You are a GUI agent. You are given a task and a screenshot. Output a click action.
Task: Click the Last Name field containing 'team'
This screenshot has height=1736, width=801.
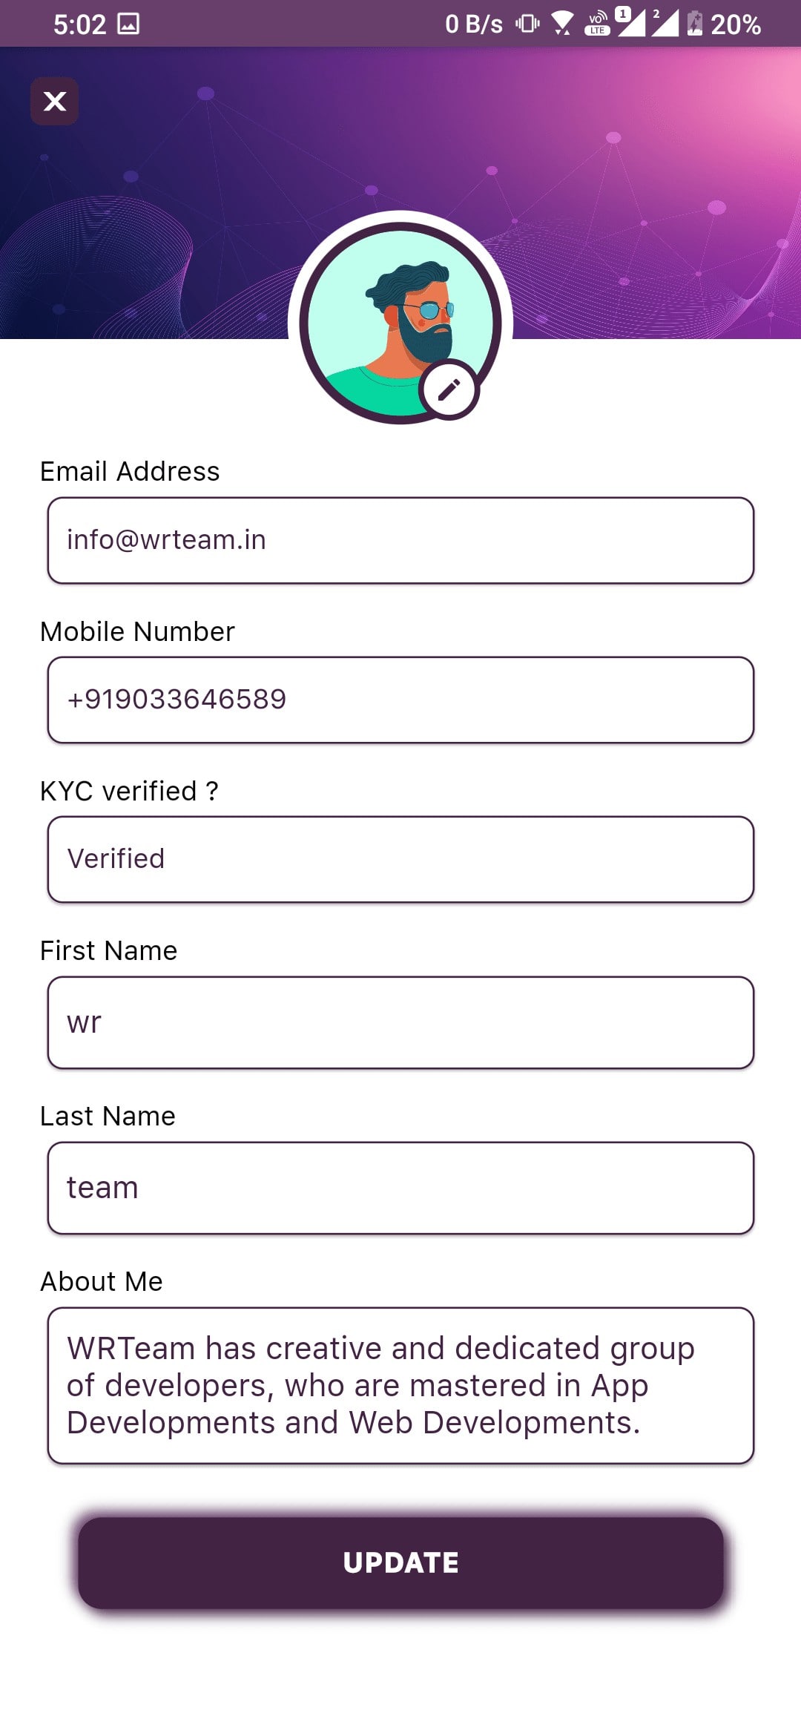400,1188
